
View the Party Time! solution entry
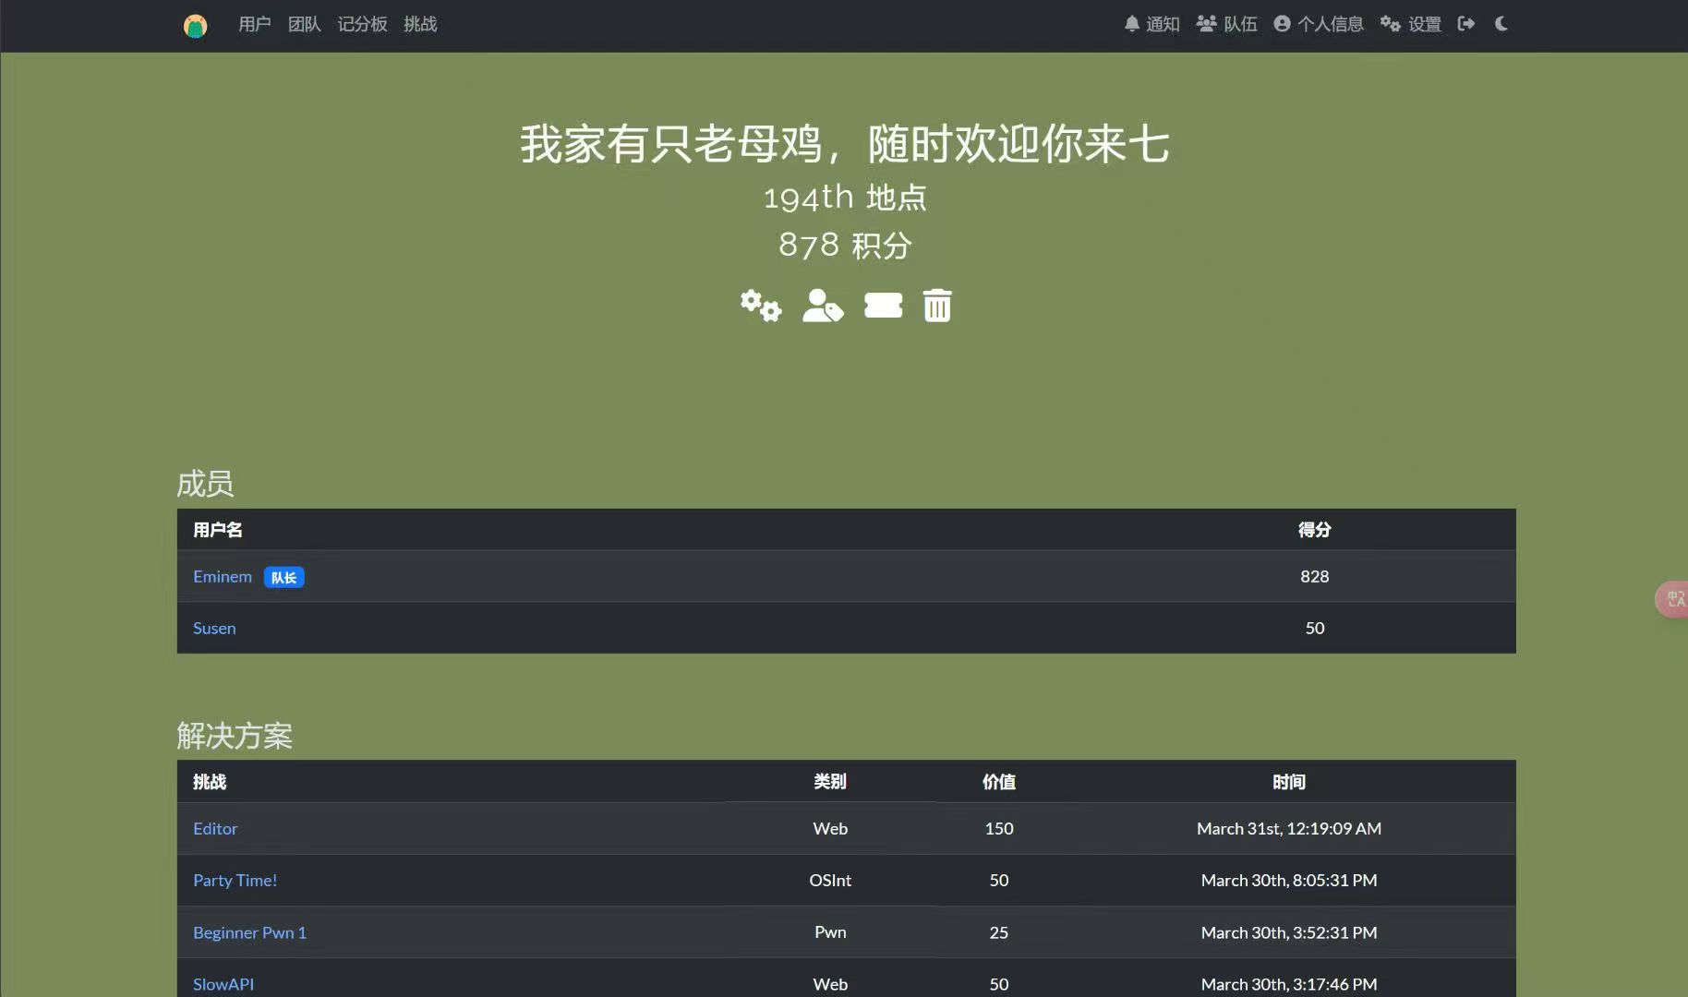point(235,880)
